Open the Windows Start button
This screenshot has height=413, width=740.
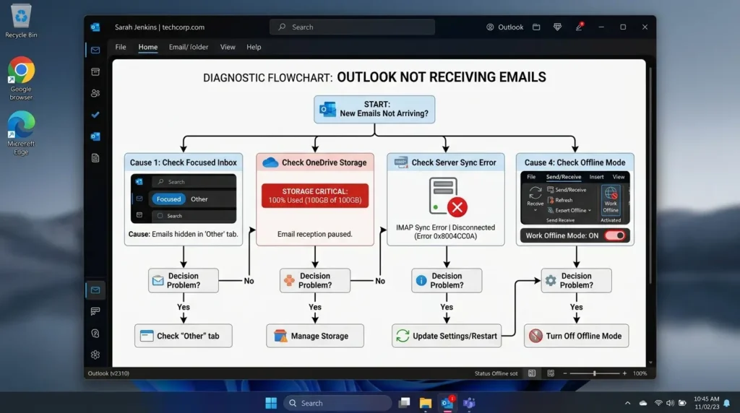point(271,403)
